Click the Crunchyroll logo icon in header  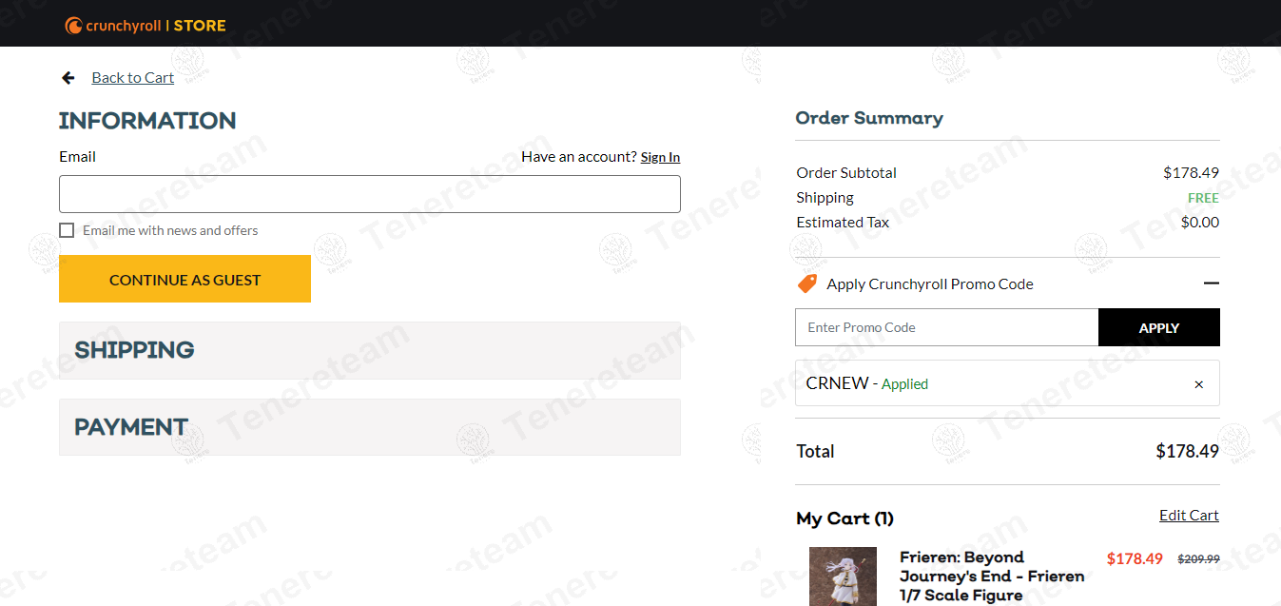pos(73,26)
